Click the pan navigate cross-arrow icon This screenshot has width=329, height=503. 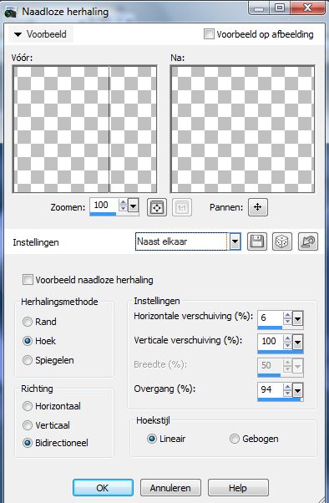(257, 207)
